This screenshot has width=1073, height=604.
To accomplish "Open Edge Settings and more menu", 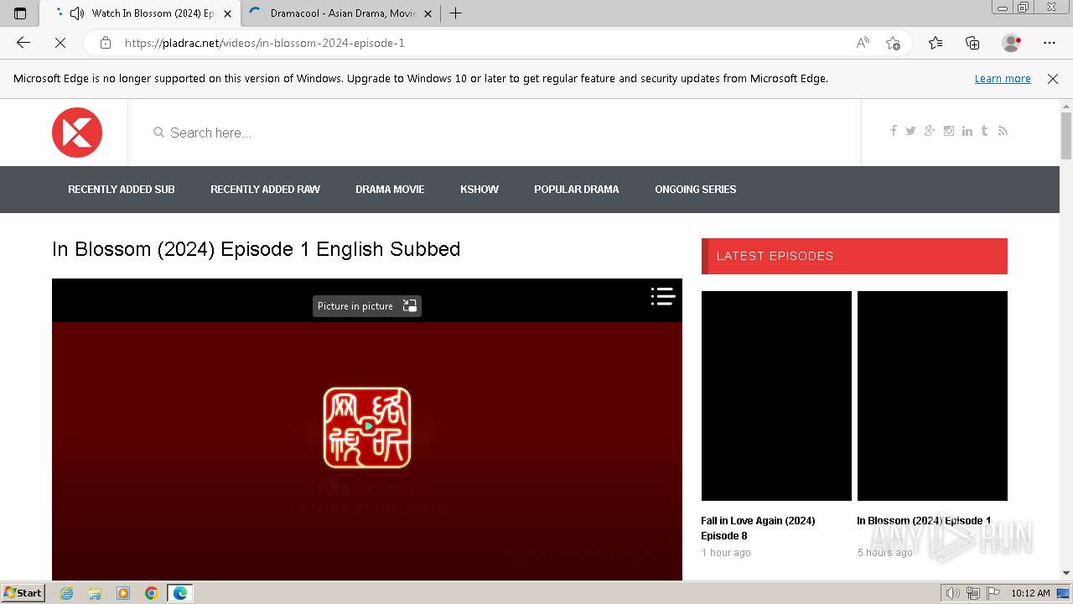I will click(x=1050, y=43).
